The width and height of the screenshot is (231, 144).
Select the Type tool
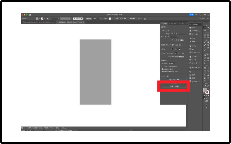[x=205, y=71]
